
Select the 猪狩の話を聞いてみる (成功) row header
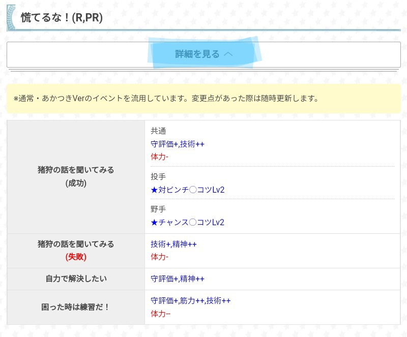coord(76,176)
